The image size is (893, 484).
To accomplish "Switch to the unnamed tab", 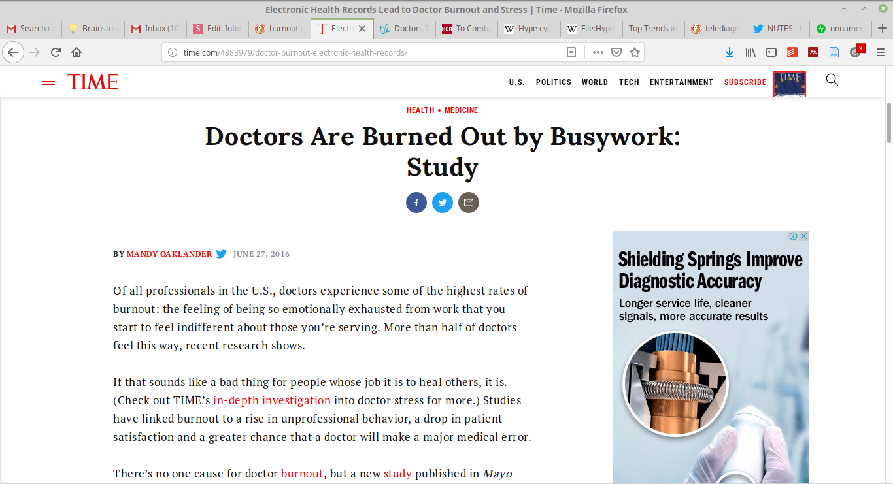I will (x=841, y=28).
